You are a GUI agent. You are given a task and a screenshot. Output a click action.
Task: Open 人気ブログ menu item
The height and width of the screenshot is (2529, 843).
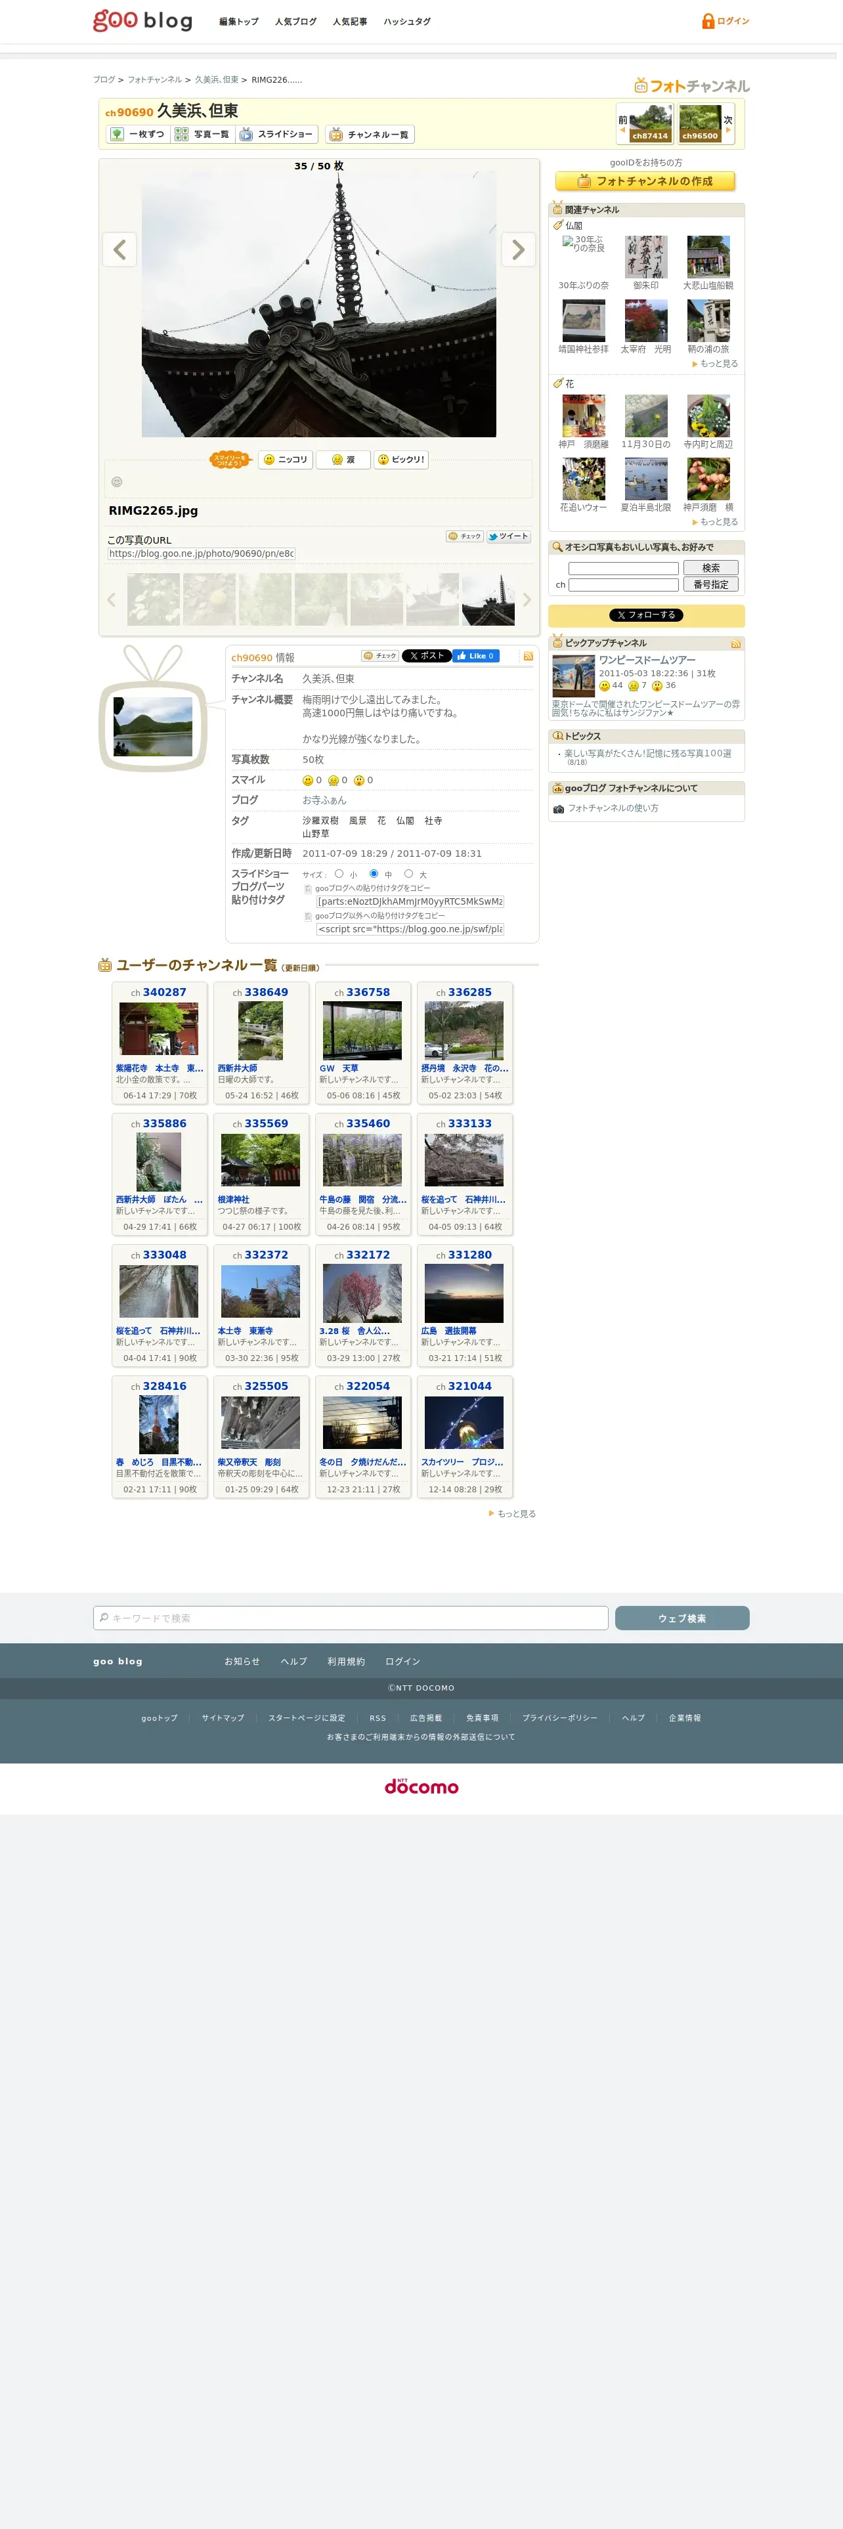(295, 22)
